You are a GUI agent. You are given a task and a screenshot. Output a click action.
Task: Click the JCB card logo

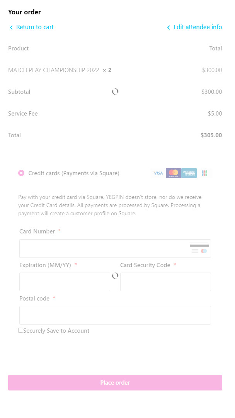click(204, 173)
